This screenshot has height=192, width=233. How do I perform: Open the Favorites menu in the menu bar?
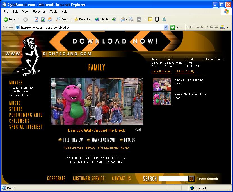[x=39, y=12]
